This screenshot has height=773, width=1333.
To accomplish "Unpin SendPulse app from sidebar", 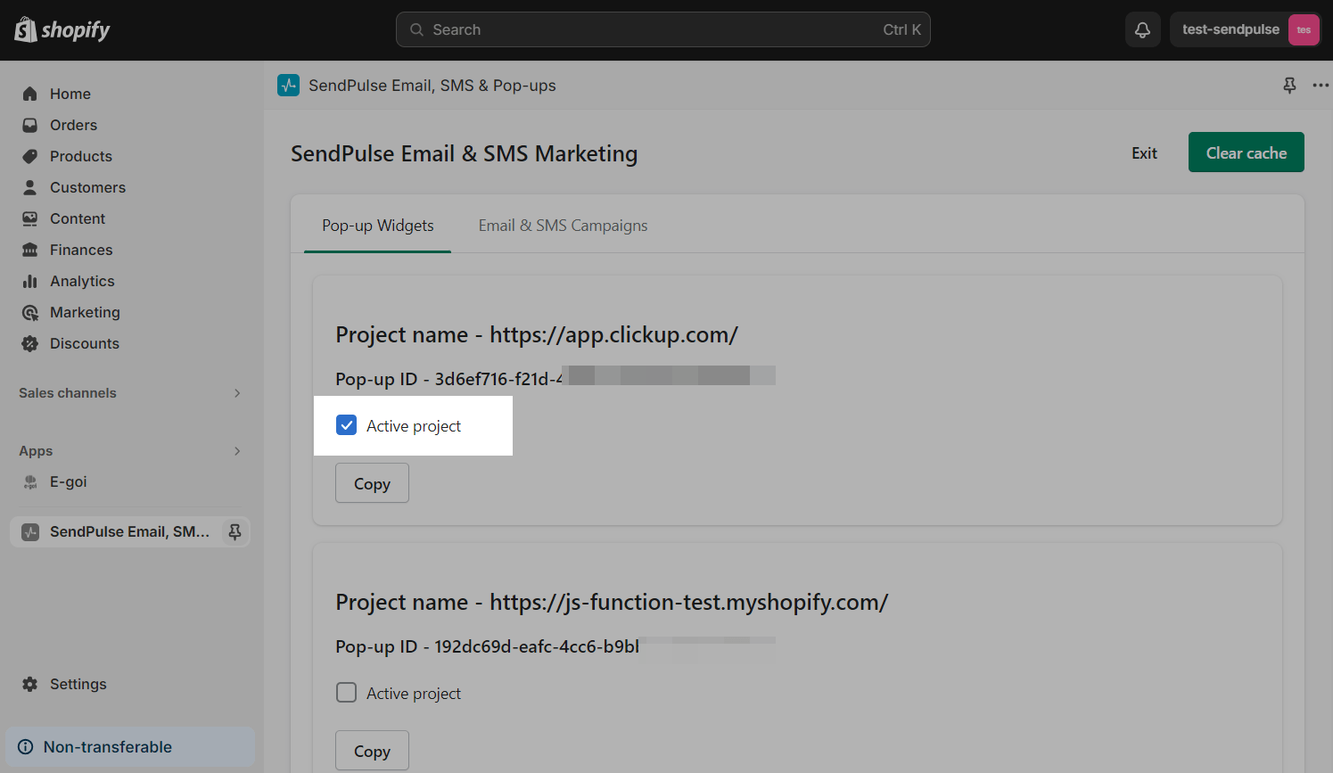I will 235,531.
